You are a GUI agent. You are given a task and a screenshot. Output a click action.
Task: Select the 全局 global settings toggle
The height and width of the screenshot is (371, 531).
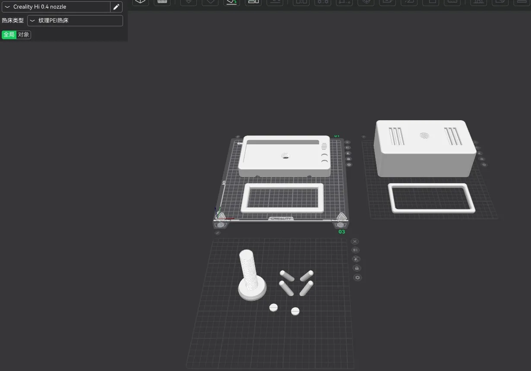[x=9, y=34]
